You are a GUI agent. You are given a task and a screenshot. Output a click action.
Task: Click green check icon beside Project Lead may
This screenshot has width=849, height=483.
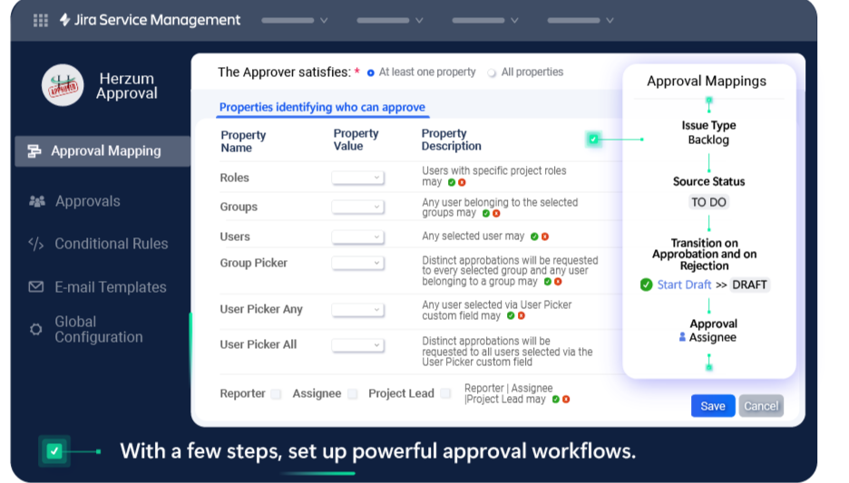tap(555, 399)
